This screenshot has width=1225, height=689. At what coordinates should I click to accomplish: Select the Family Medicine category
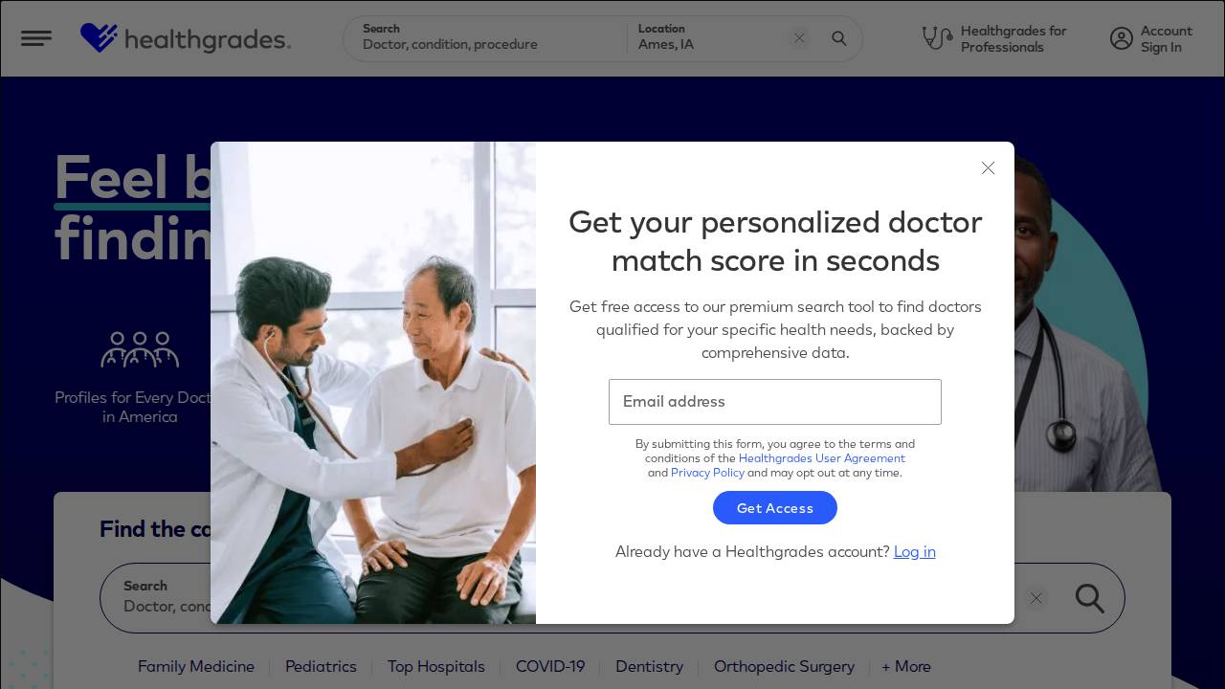tap(196, 666)
